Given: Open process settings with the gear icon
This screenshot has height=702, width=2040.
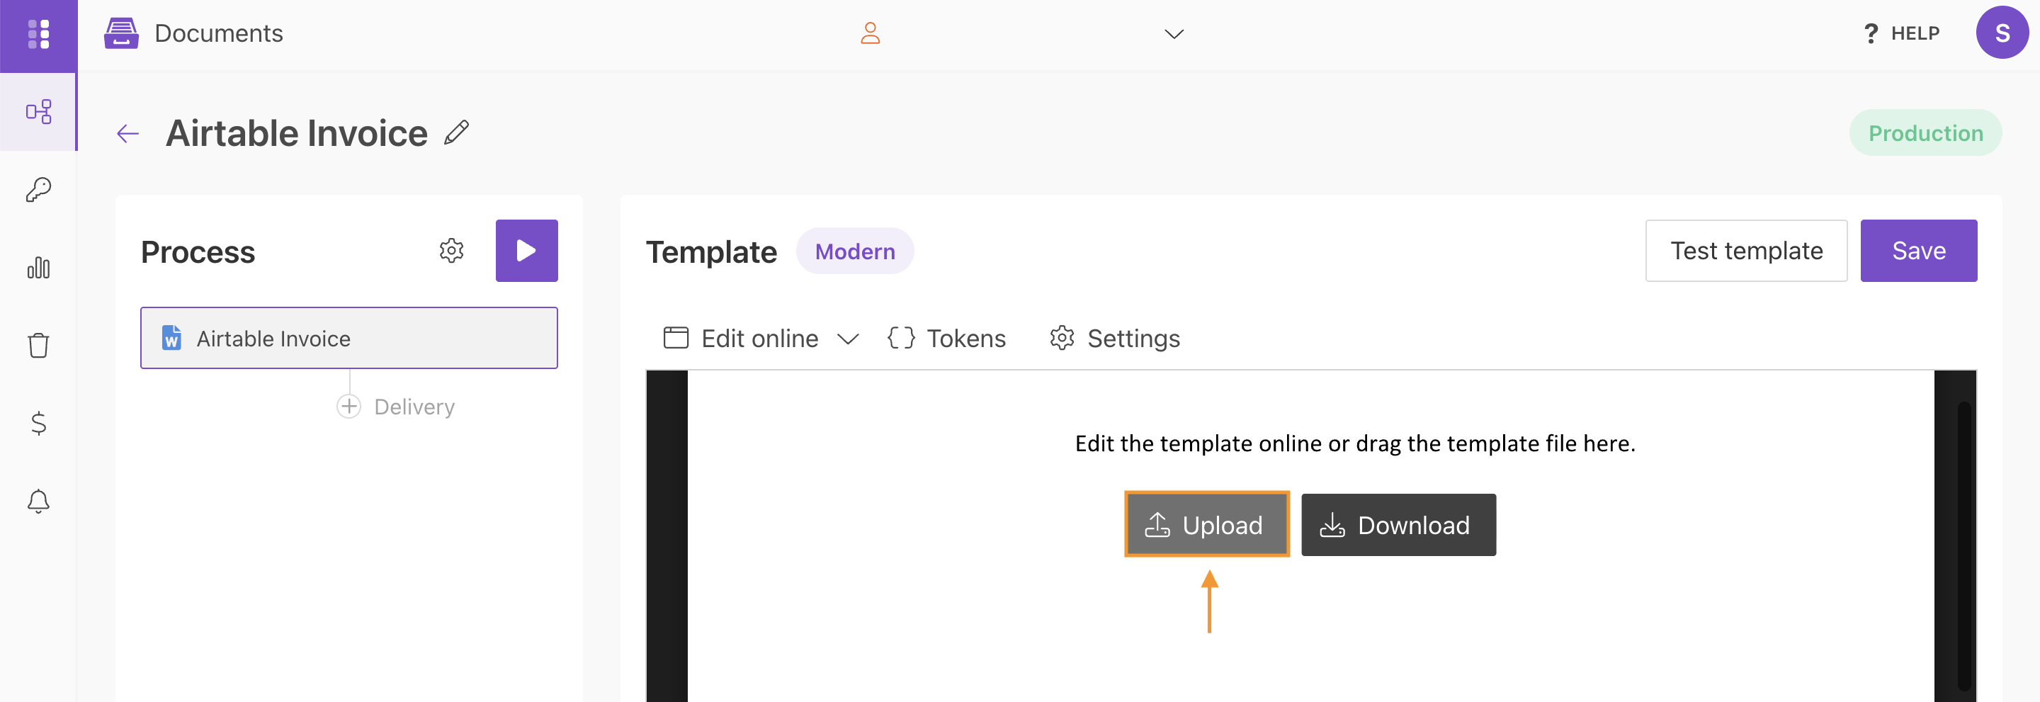Looking at the screenshot, I should (x=451, y=251).
